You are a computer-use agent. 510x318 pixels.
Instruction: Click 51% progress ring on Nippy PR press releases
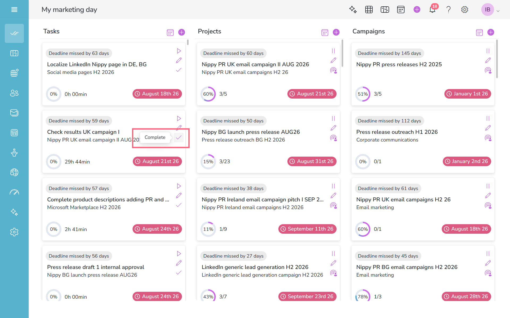pos(363,94)
